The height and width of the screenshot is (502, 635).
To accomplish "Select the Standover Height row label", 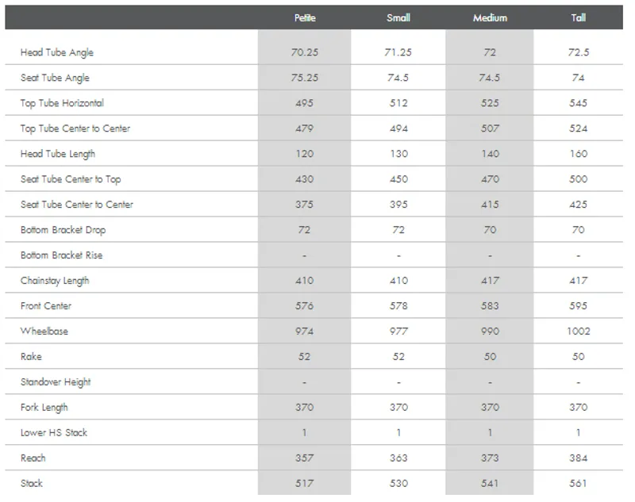I will coord(56,382).
